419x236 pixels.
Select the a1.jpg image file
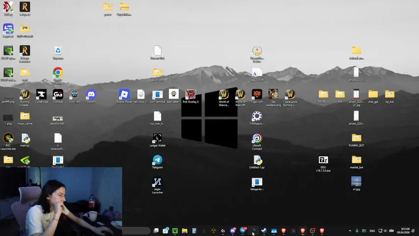click(x=356, y=183)
